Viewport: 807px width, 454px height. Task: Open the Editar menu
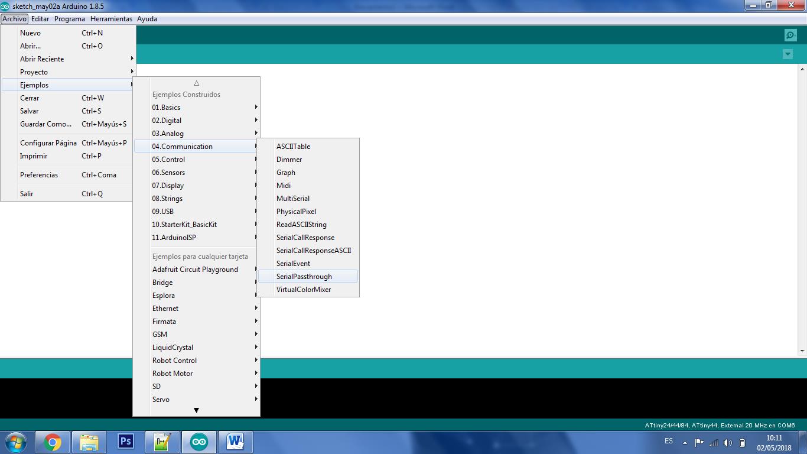click(40, 19)
